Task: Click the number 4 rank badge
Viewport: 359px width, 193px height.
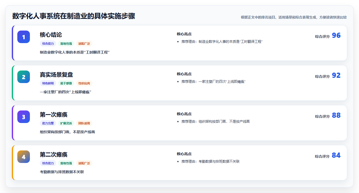Action: [x=24, y=157]
